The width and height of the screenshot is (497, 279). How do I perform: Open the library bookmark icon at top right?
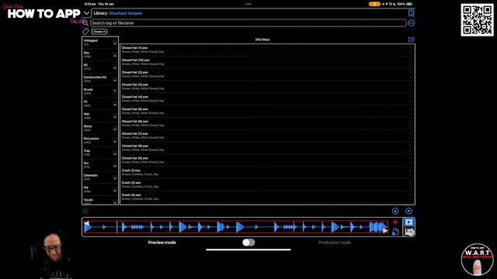click(x=411, y=13)
